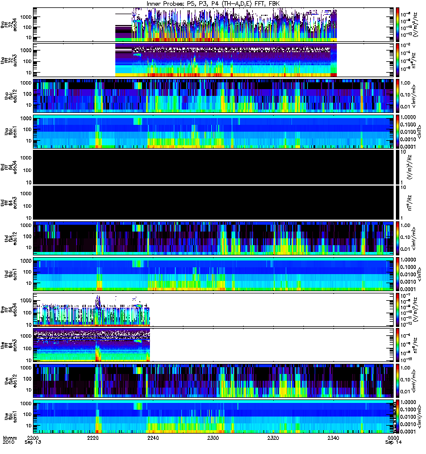This screenshot has width=426, height=454.
Task: Click the 2300 time axis label
Action: click(213, 438)
